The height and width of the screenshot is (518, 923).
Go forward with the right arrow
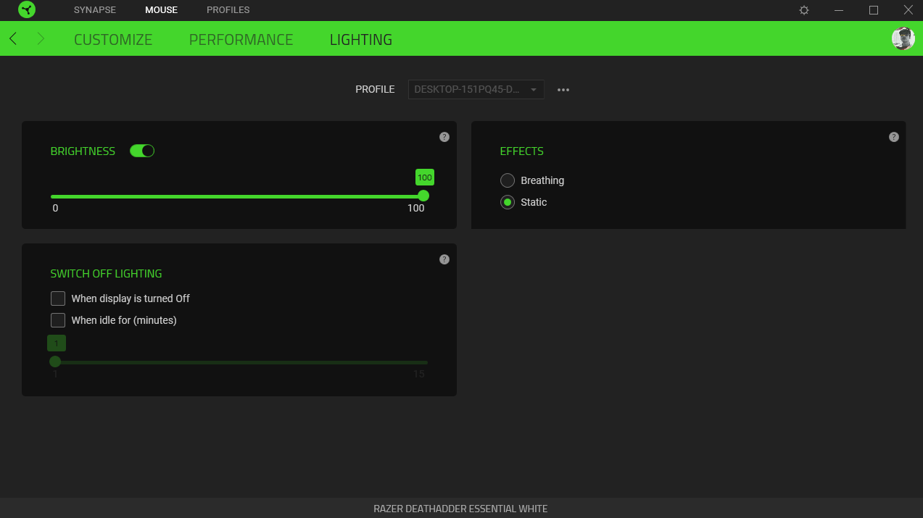coord(41,39)
